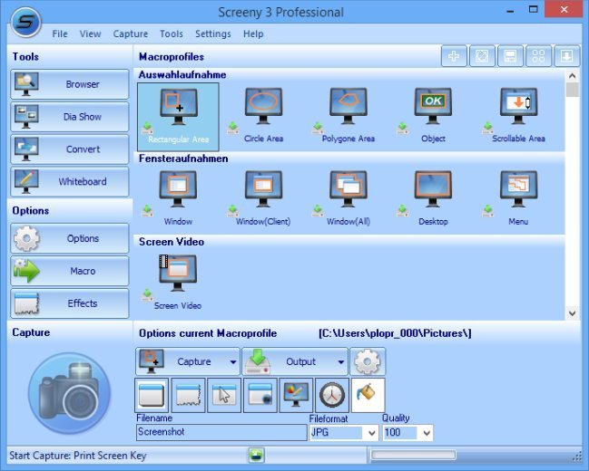Viewport: 589px width, 471px height.
Task: Toggle the edit in whiteboard option
Action: tap(296, 395)
